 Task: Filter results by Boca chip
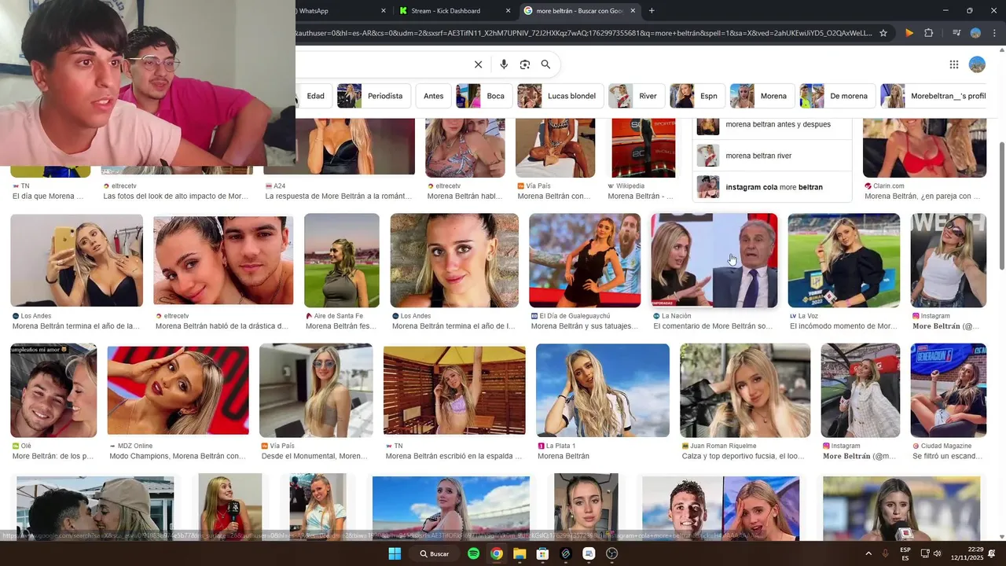pyautogui.click(x=484, y=96)
